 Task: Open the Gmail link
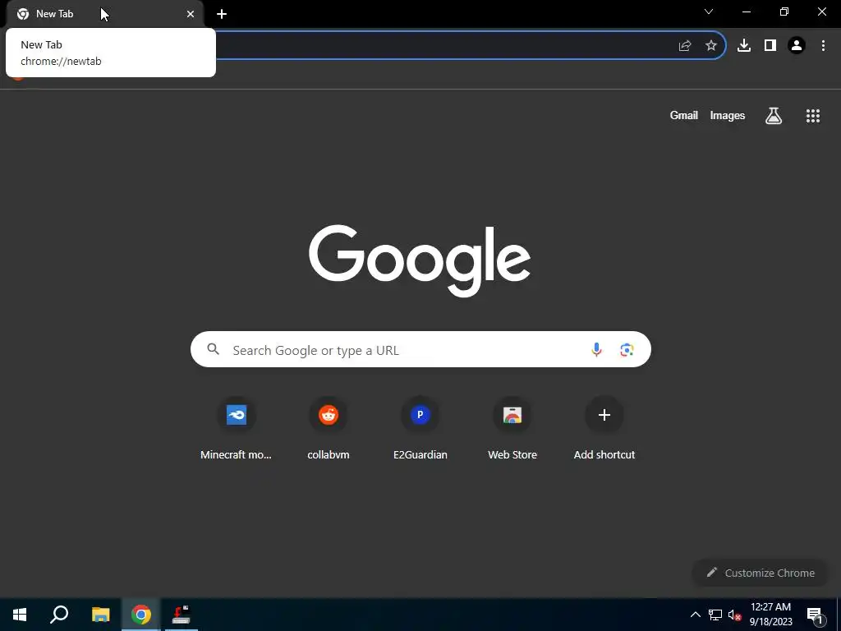684,115
